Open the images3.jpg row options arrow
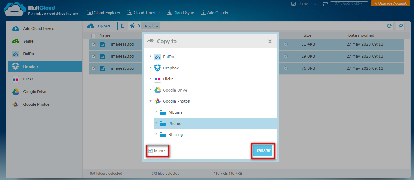 pyautogui.click(x=286, y=68)
